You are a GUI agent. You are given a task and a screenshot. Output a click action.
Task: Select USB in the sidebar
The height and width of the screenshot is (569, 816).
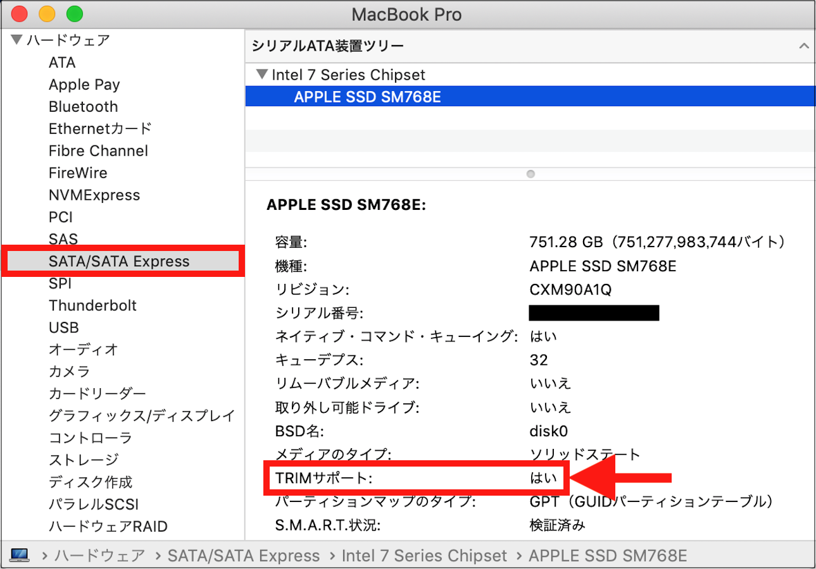point(64,328)
